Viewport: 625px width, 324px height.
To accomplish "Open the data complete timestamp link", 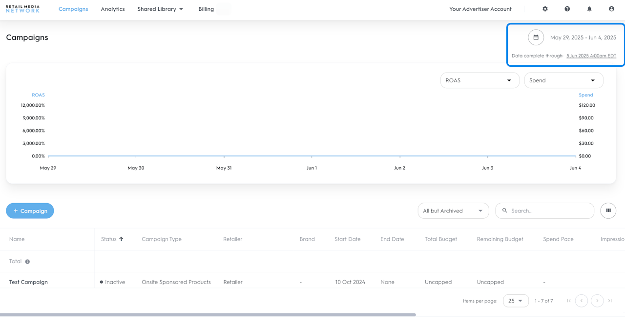I will [x=591, y=56].
